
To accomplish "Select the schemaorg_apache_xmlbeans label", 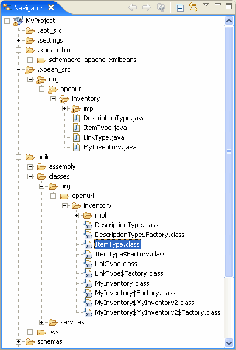I will coord(92,60).
